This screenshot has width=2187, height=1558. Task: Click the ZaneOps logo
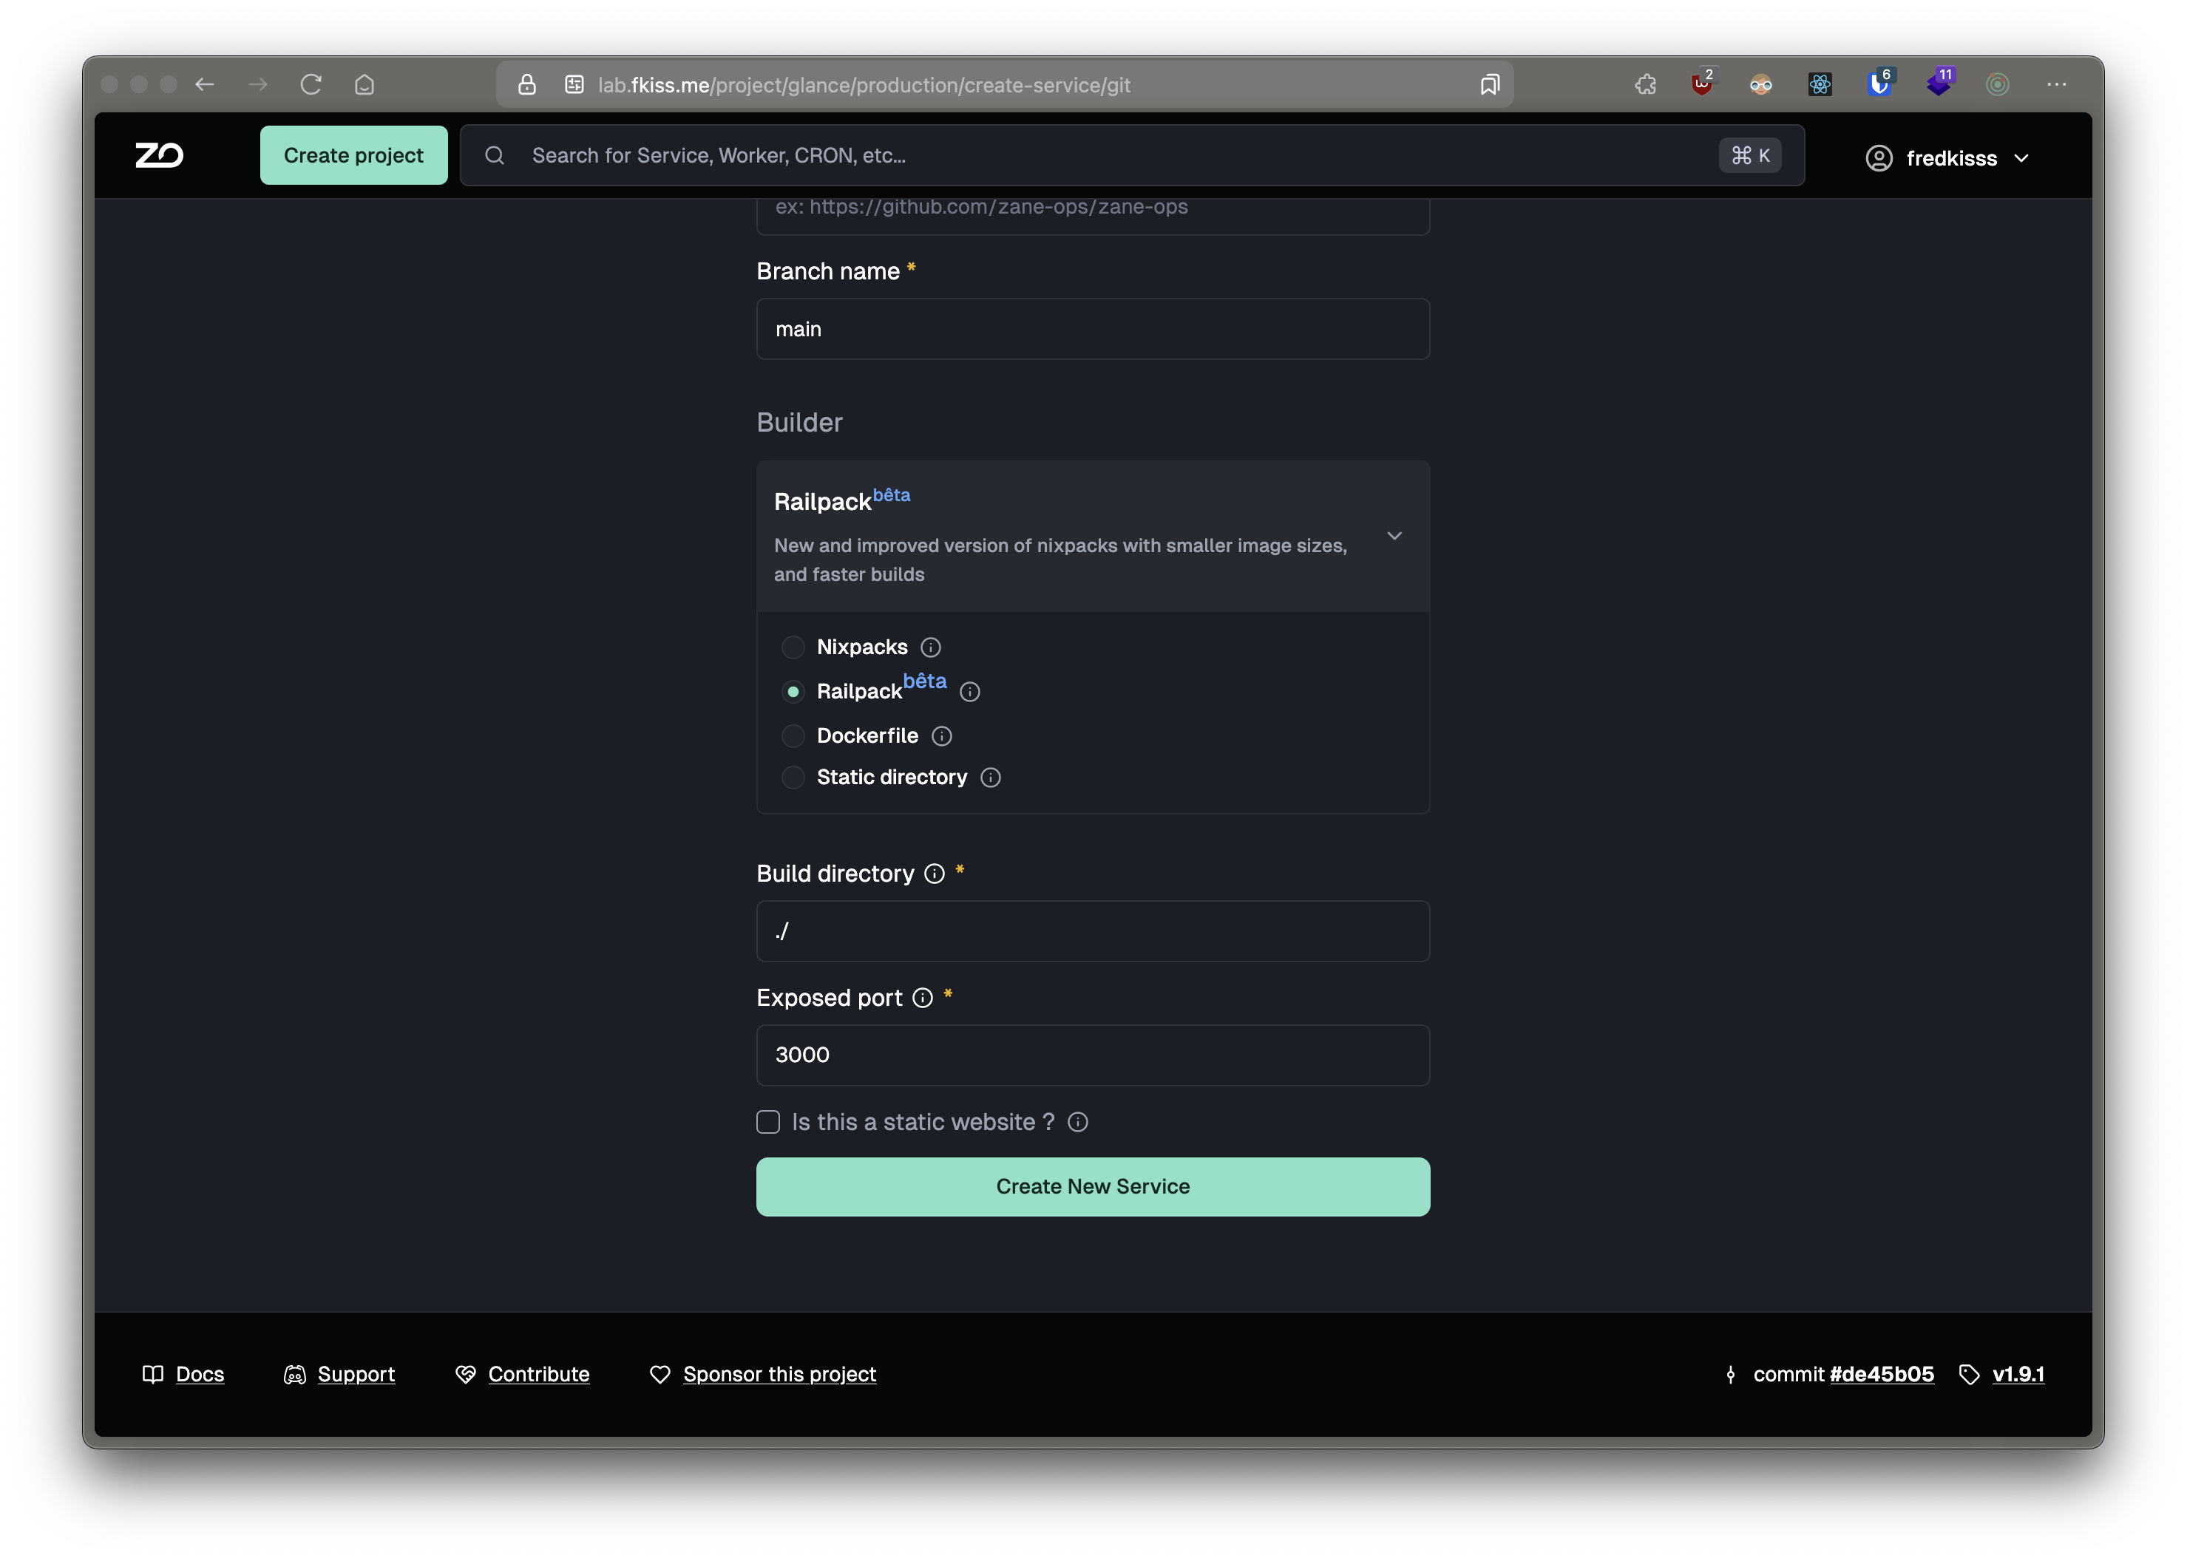(159, 155)
